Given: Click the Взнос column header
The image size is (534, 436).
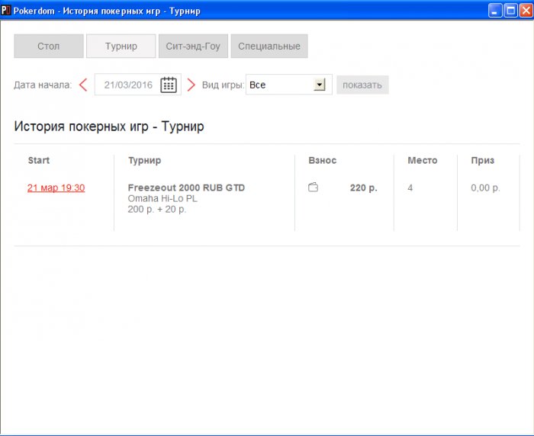Looking at the screenshot, I should tap(322, 161).
